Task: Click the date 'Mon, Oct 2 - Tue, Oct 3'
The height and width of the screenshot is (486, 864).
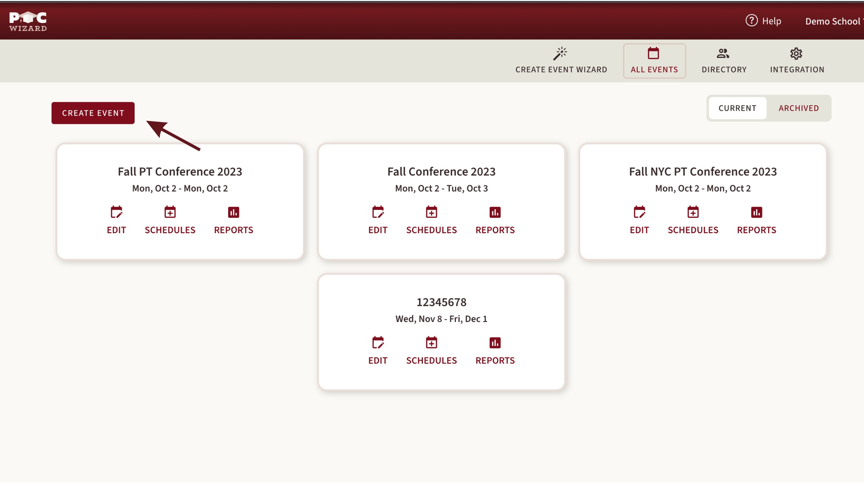Action: (441, 189)
